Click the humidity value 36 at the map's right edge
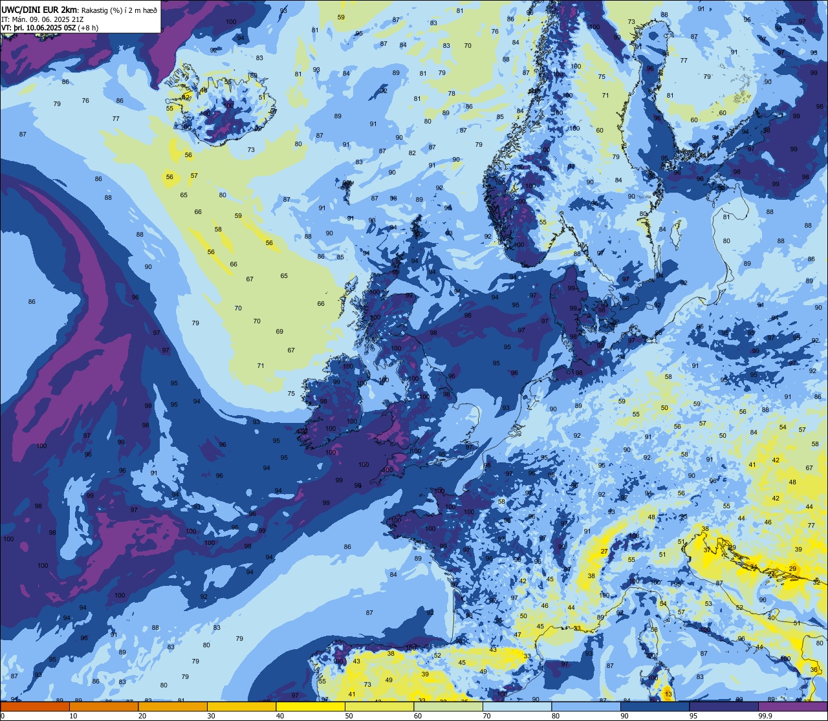This screenshot has height=721, width=828. pos(814,670)
